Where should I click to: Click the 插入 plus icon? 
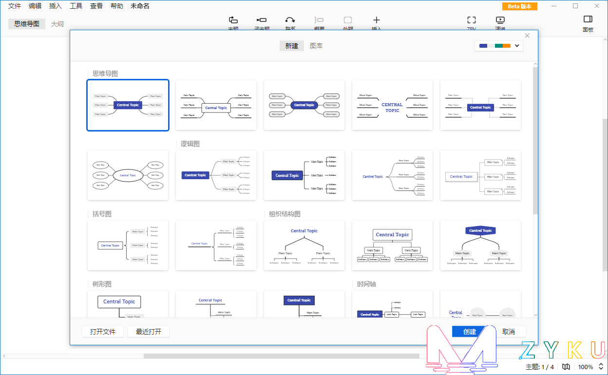pos(376,20)
